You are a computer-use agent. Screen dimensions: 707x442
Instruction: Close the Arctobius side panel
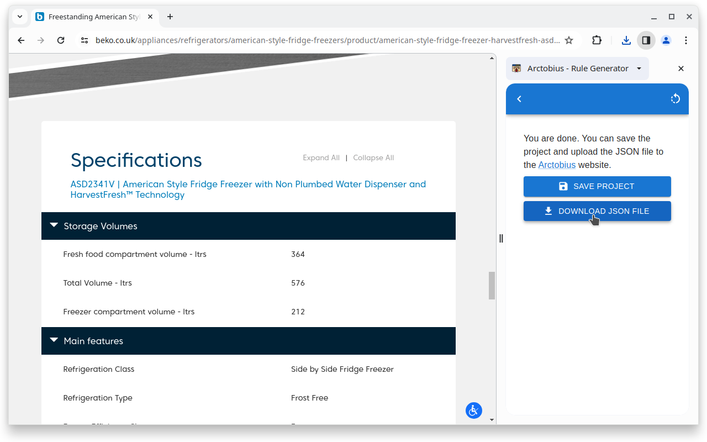click(x=681, y=69)
